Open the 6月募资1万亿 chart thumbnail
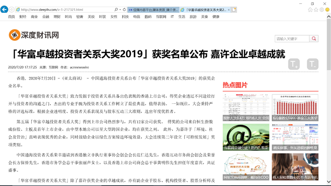Image resolution: width=331 pixels, height=186 pixels. pyautogui.click(x=295, y=108)
